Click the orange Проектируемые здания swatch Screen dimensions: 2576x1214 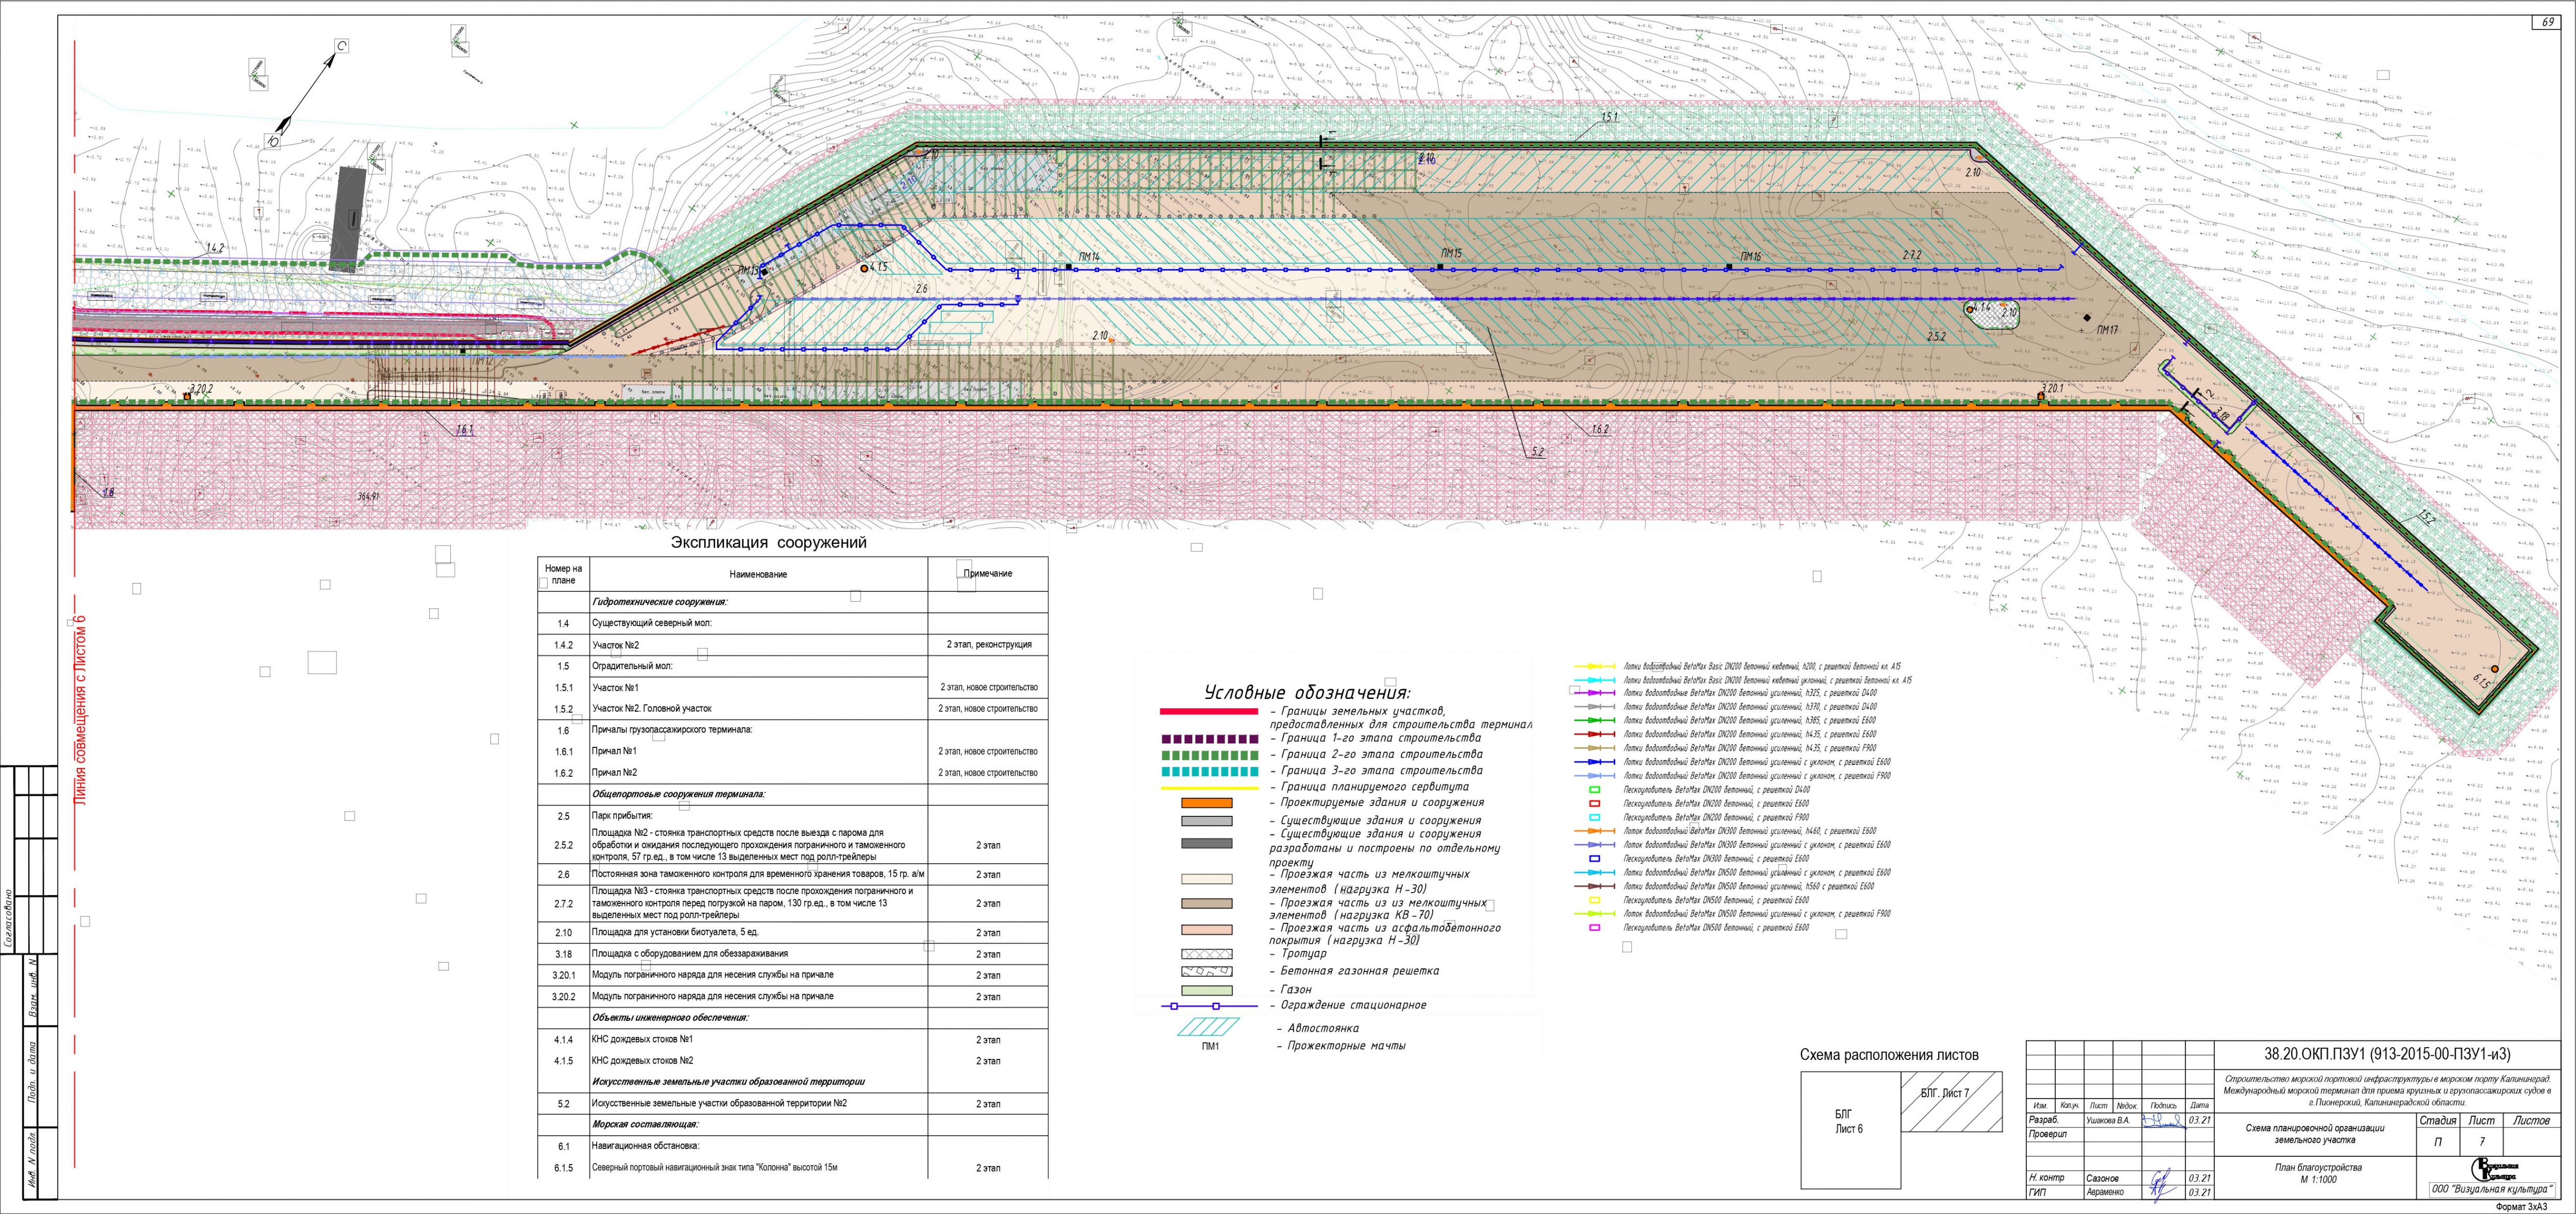click(x=1207, y=803)
